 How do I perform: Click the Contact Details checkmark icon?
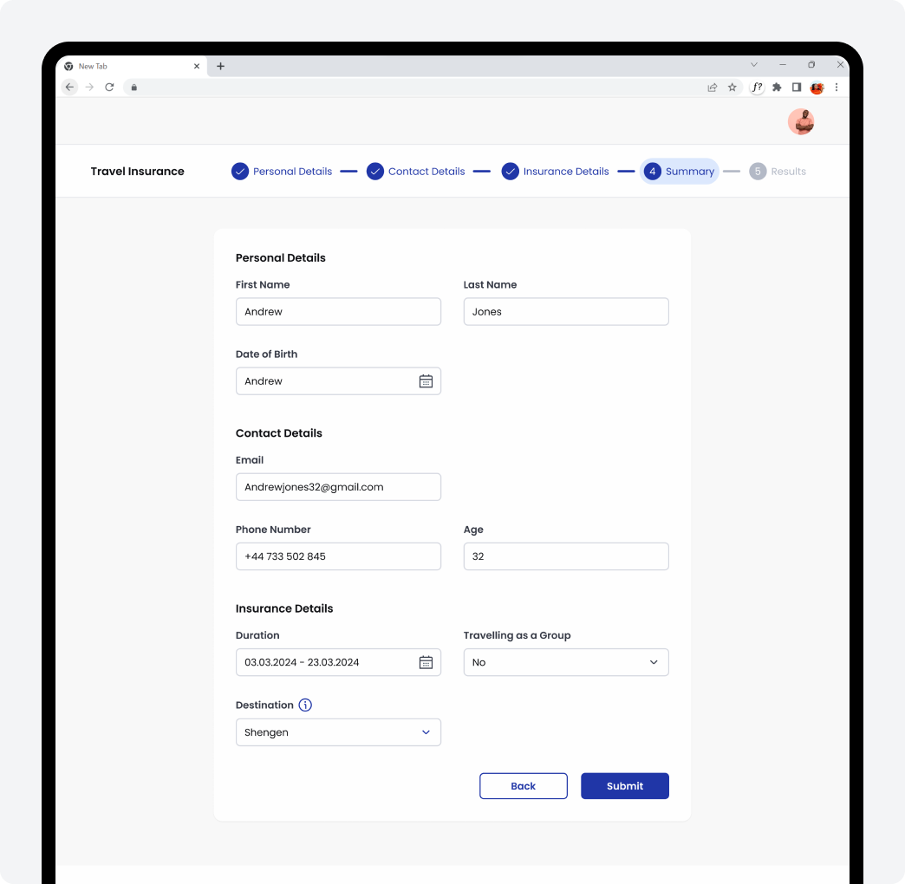pyautogui.click(x=375, y=171)
